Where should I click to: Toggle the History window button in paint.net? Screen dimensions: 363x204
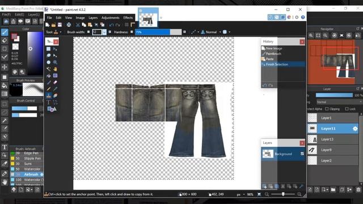(x=277, y=17)
